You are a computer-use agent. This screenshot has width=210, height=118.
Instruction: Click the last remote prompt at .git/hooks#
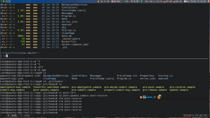click(29, 113)
